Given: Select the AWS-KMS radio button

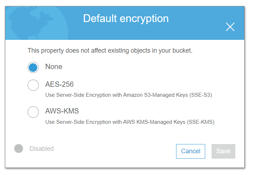Looking at the screenshot, I should pos(33,112).
